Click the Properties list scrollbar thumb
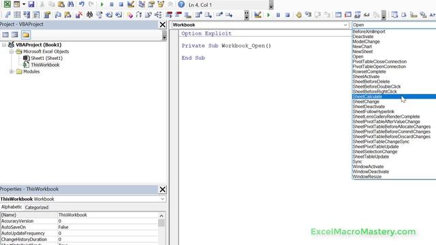The width and height of the screenshot is (436, 245). pos(161,223)
